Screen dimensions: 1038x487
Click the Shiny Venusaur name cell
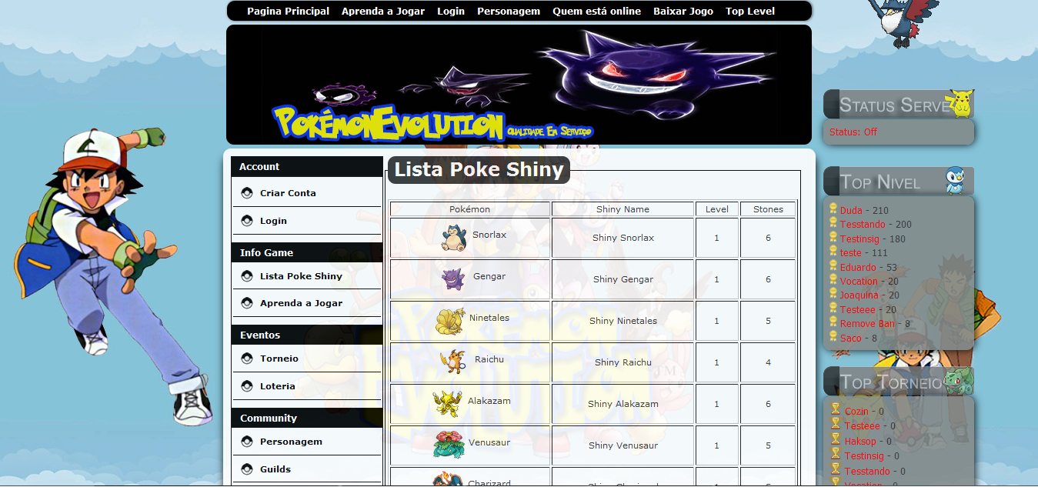point(623,445)
